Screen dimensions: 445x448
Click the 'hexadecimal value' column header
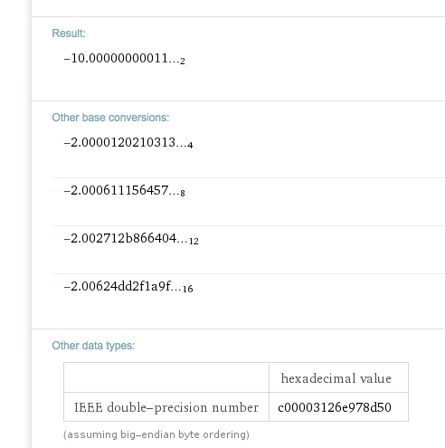(x=336, y=378)
